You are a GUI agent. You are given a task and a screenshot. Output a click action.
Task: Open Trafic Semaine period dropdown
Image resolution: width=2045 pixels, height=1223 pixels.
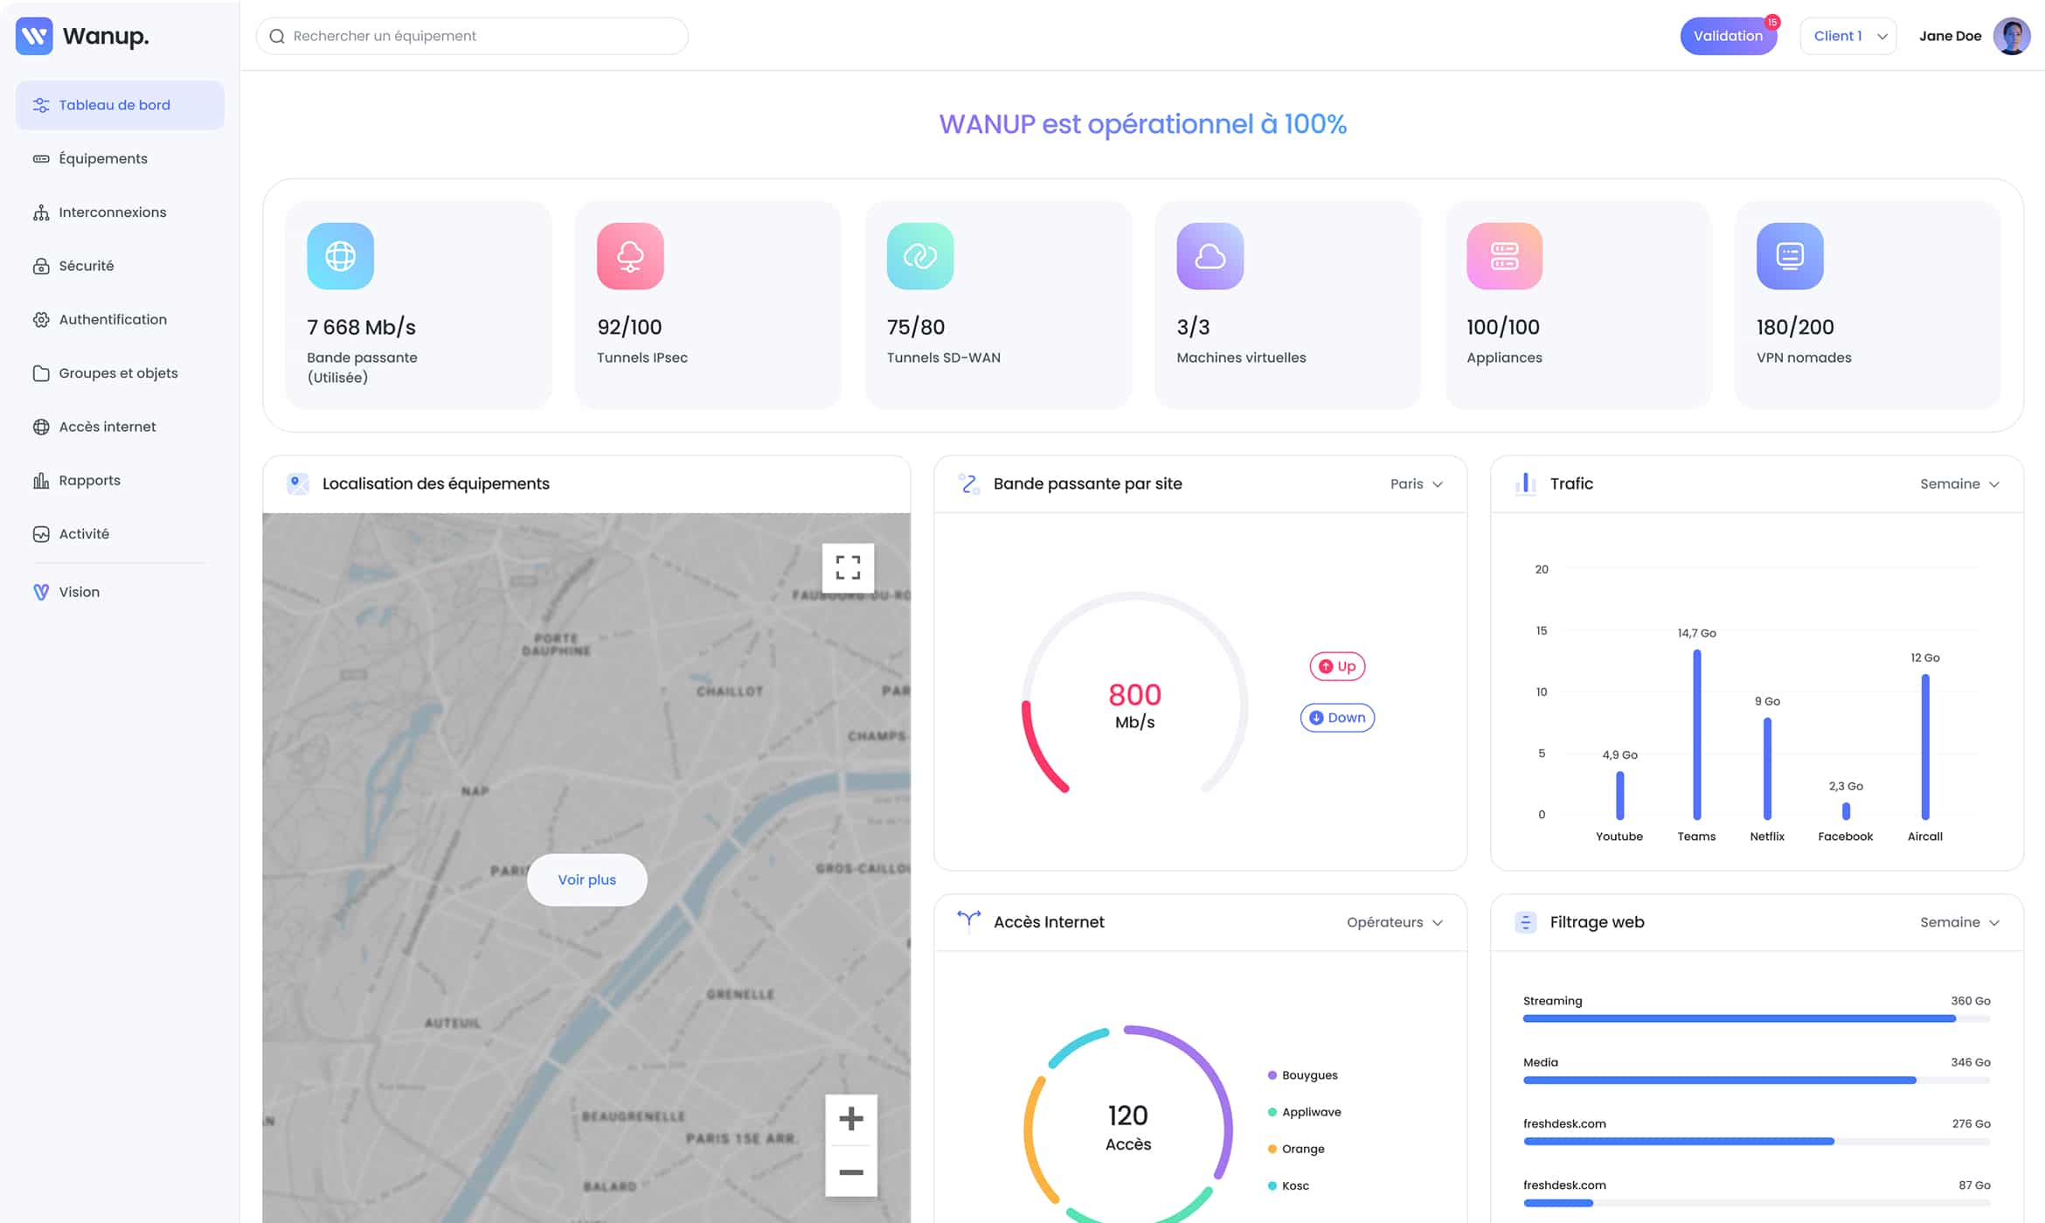pos(1958,483)
